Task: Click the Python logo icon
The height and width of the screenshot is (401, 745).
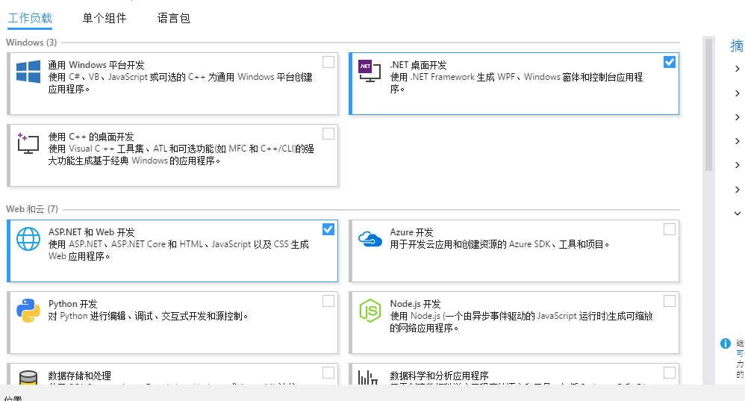Action: tap(28, 311)
